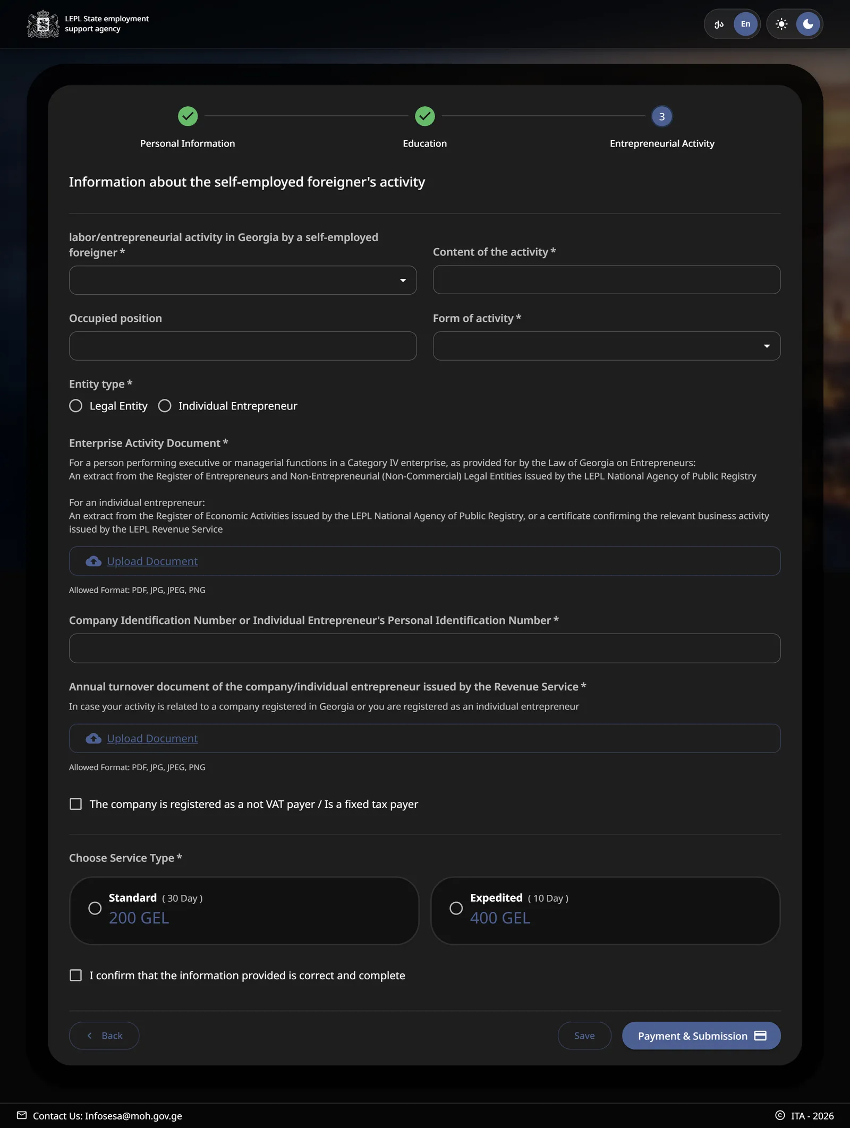The height and width of the screenshot is (1128, 850).
Task: Open the labor/entrepreneurial activity dropdown
Action: coord(243,280)
